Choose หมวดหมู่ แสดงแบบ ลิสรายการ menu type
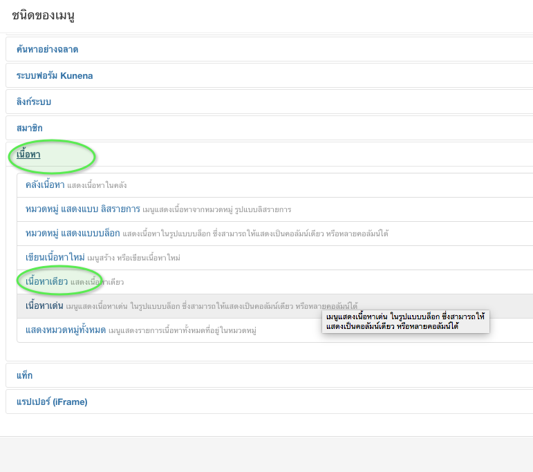 point(83,209)
